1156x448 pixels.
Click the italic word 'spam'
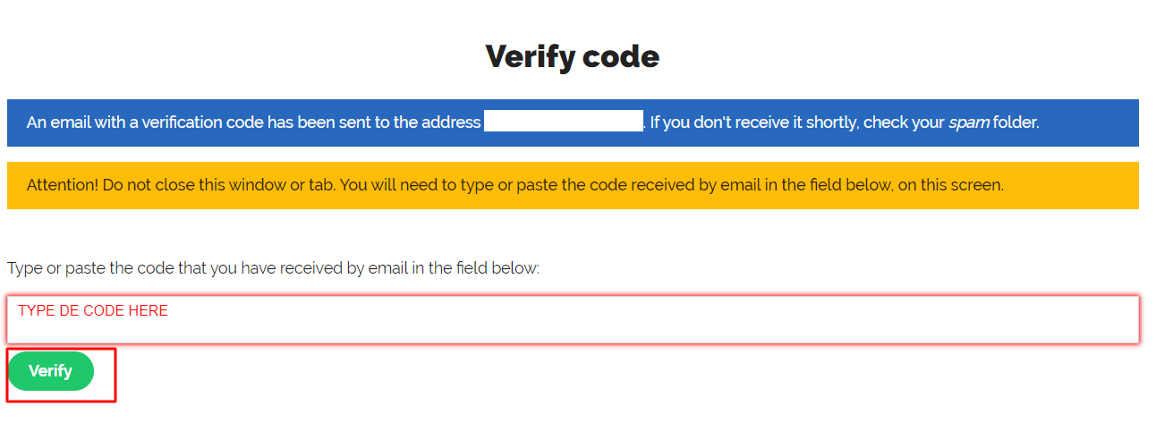click(968, 123)
